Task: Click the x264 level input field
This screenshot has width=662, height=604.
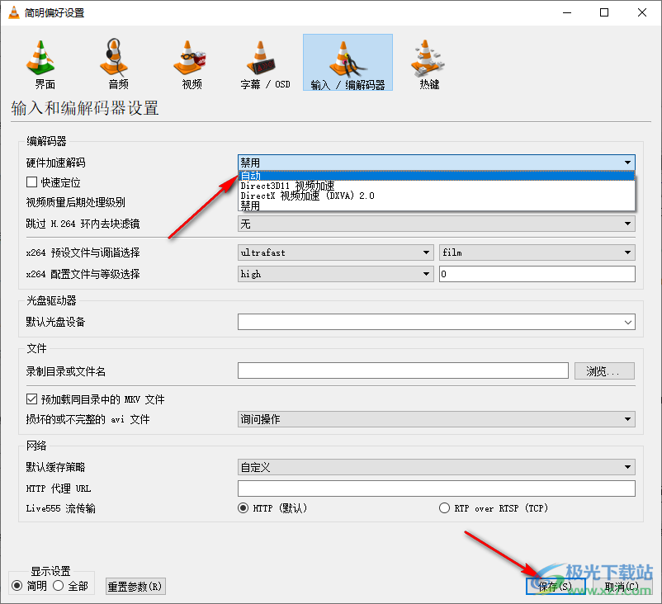Action: (537, 274)
